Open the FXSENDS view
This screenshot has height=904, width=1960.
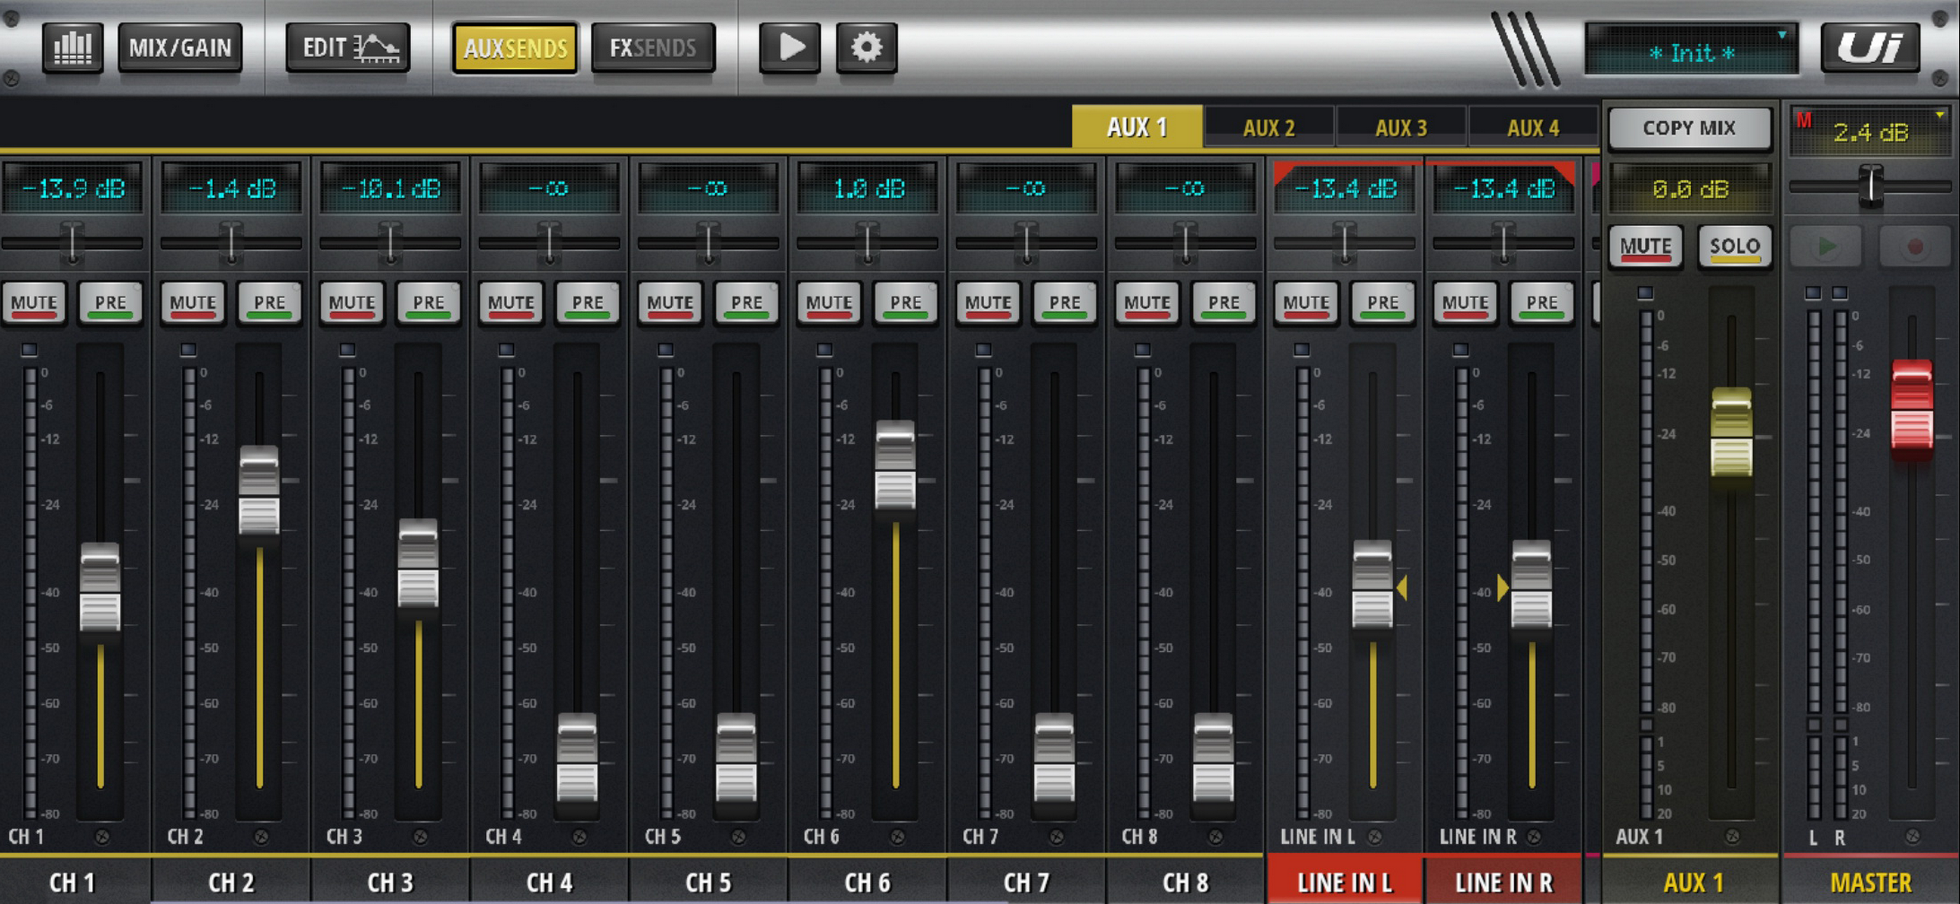(651, 46)
